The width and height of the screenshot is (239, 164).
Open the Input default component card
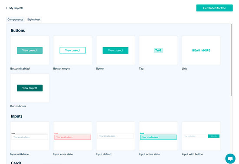116,136
